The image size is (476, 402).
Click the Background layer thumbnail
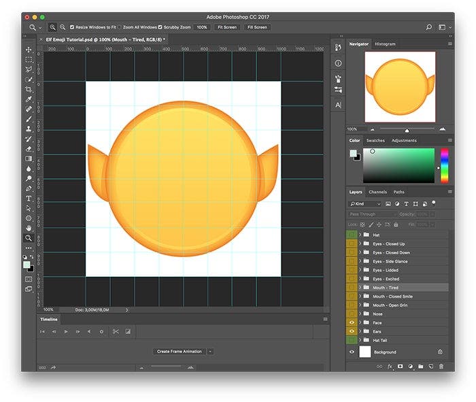[365, 352]
